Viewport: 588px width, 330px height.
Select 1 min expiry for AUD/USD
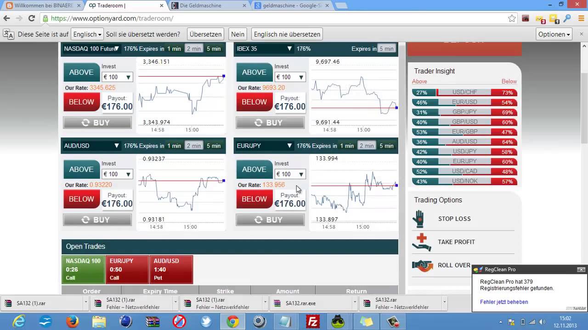click(x=174, y=146)
